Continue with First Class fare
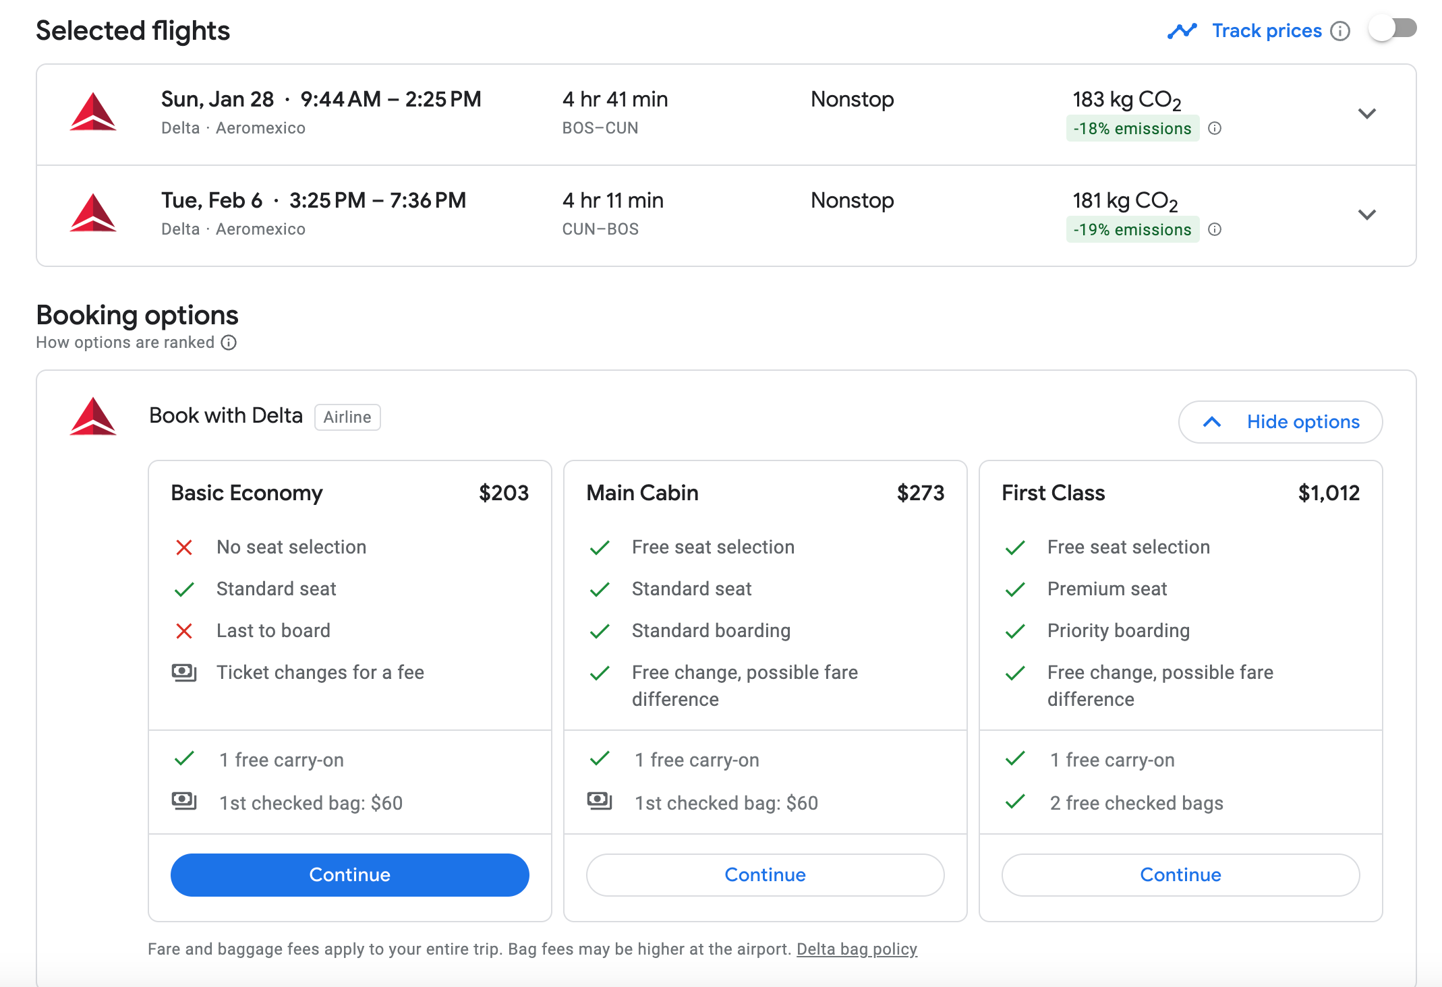Viewport: 1442px width, 987px height. pos(1180,874)
